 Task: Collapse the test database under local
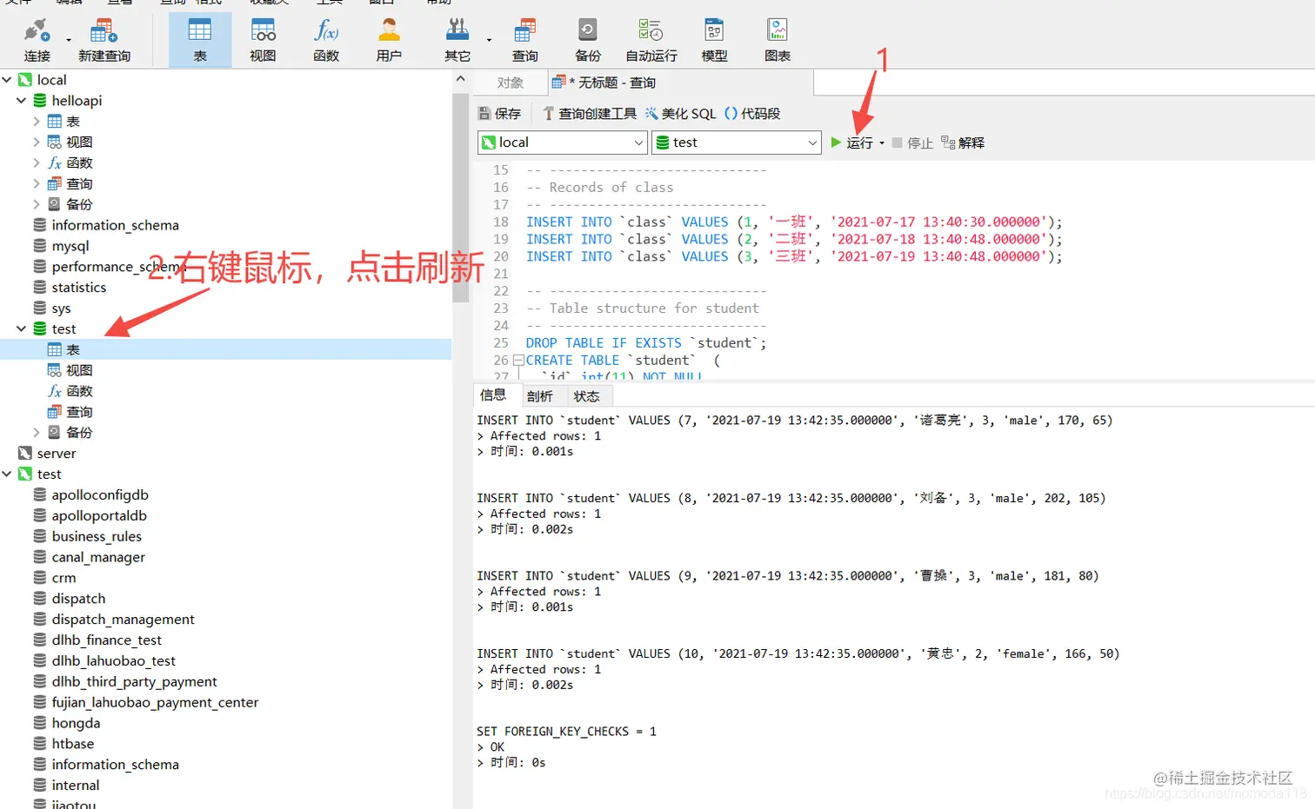point(22,329)
